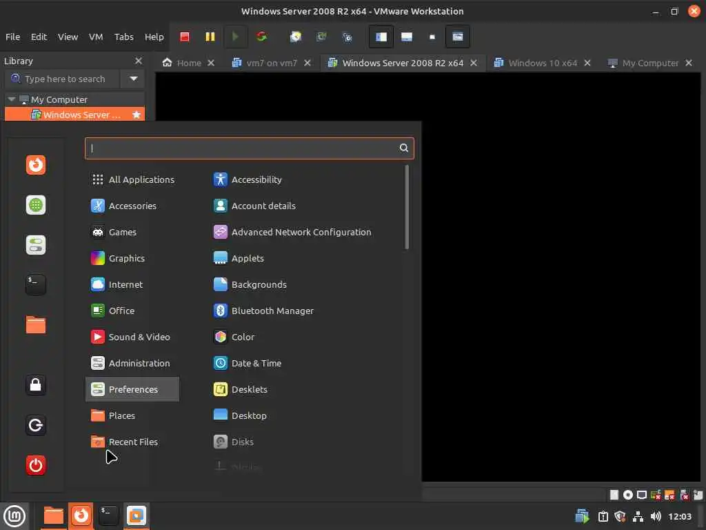The height and width of the screenshot is (530, 706).
Task: Click the Library search field
Action: coord(62,79)
